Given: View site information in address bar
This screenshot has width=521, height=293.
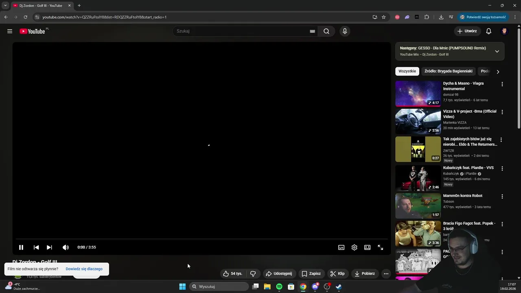Looking at the screenshot, I should click(x=37, y=17).
